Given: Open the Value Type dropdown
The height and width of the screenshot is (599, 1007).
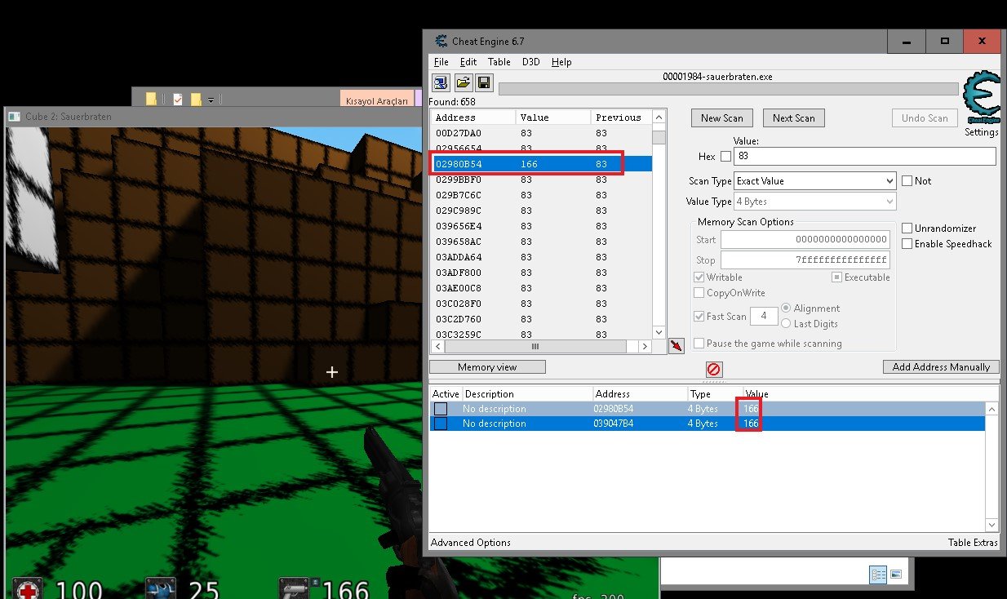Looking at the screenshot, I should tap(815, 201).
